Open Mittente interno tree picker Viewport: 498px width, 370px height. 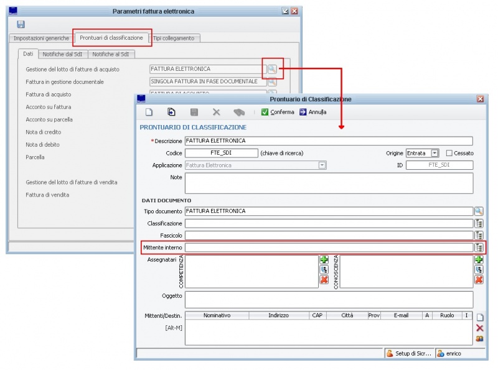479,247
